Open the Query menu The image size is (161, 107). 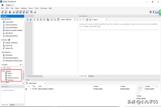pos(17,8)
